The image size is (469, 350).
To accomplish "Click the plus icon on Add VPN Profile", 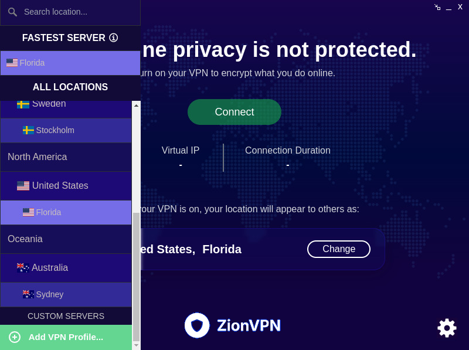I will [13, 337].
